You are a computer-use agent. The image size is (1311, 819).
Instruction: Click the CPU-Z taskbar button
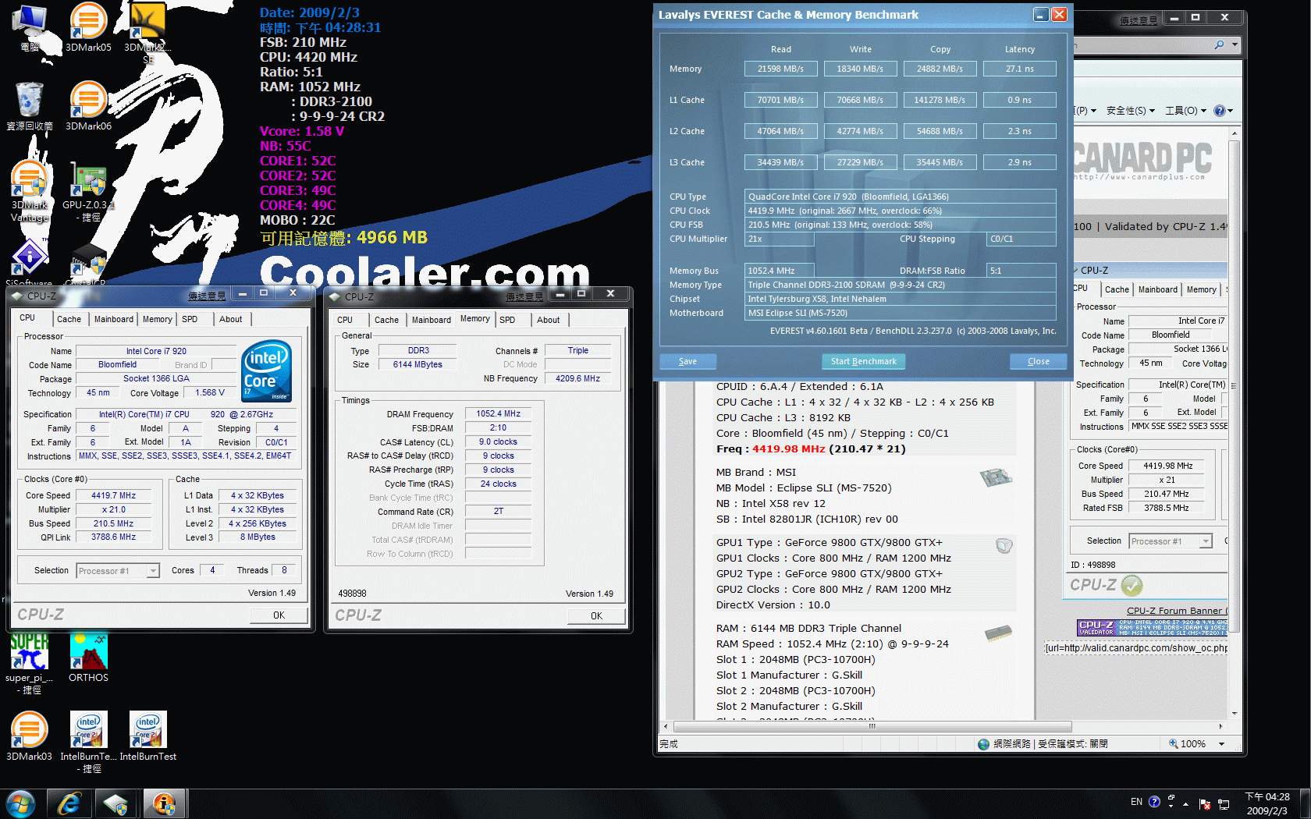point(116,803)
